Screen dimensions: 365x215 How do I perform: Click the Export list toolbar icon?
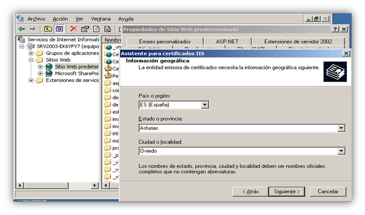coord(108,29)
